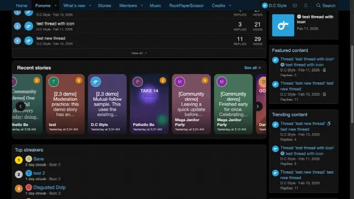Open Save's profile link in streakers
Screen dimensions: 354x199
tap(38, 159)
